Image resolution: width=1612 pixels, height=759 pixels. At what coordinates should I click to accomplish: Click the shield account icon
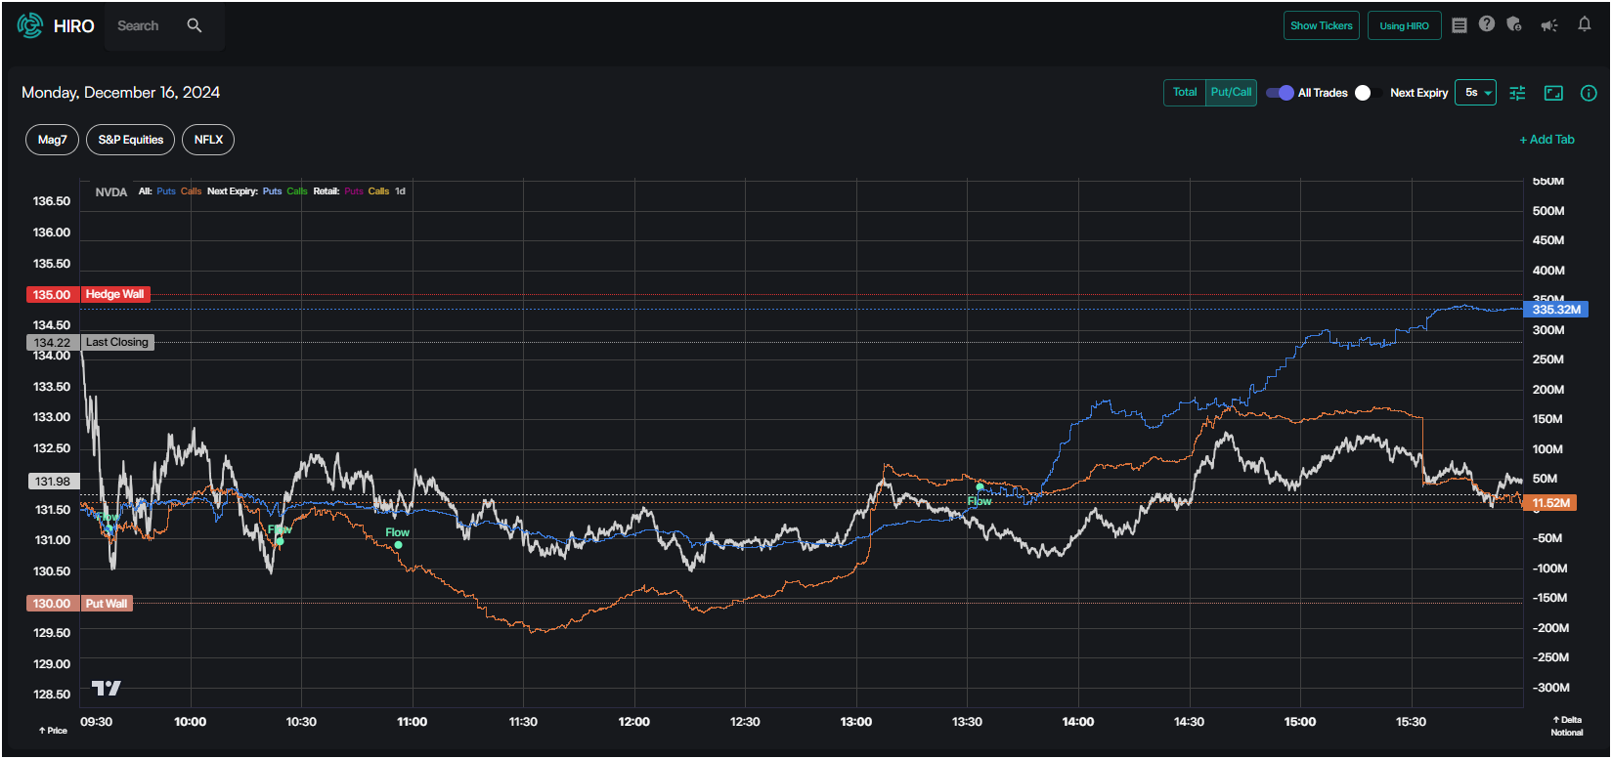coord(1514,24)
